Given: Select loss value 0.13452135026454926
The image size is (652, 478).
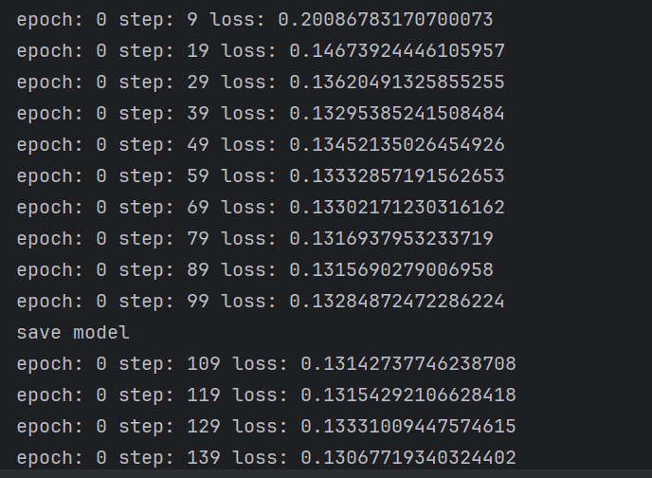Looking at the screenshot, I should [x=397, y=144].
